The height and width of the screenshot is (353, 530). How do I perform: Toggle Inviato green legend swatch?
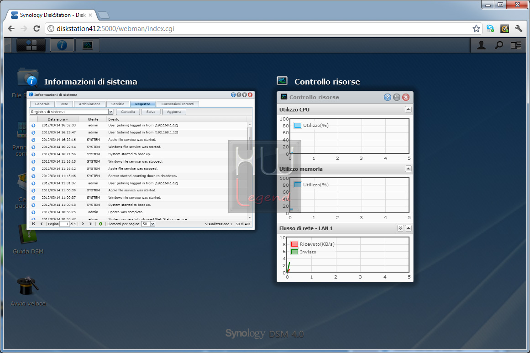[x=295, y=252]
